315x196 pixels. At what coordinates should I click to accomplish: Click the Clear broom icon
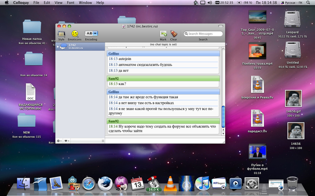[x=173, y=34]
